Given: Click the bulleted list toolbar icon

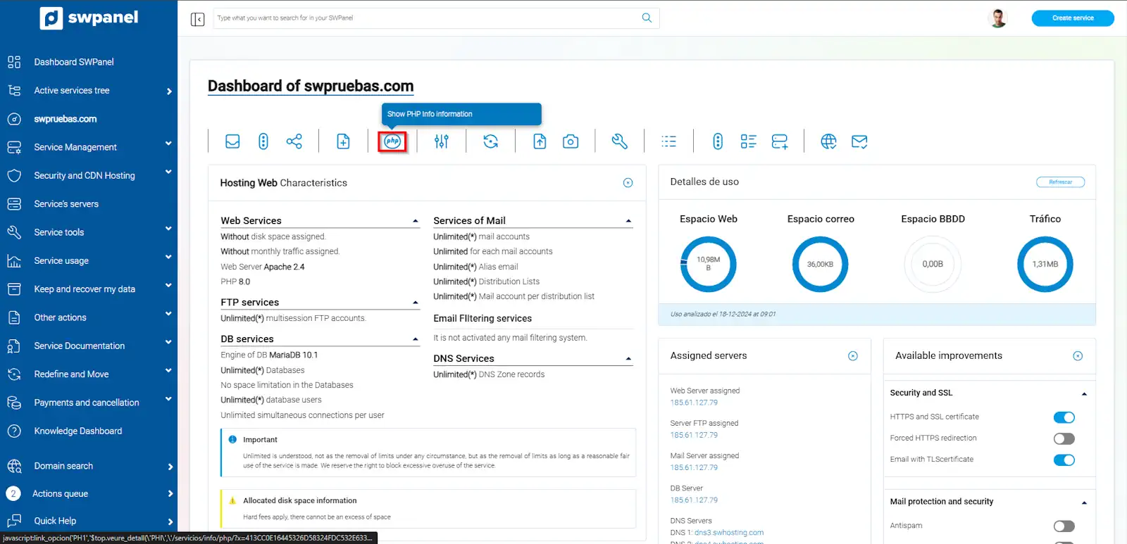Looking at the screenshot, I should [669, 141].
